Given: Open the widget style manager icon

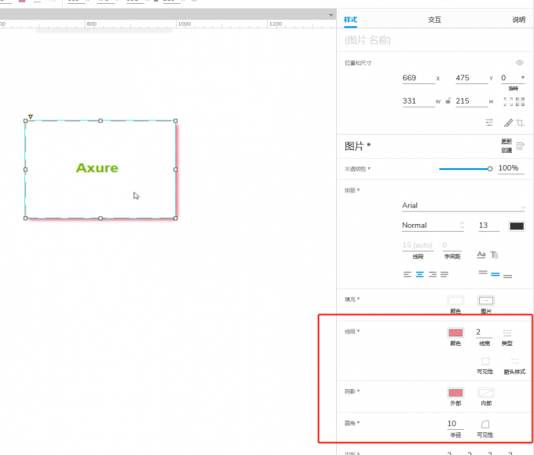Looking at the screenshot, I should (520, 146).
